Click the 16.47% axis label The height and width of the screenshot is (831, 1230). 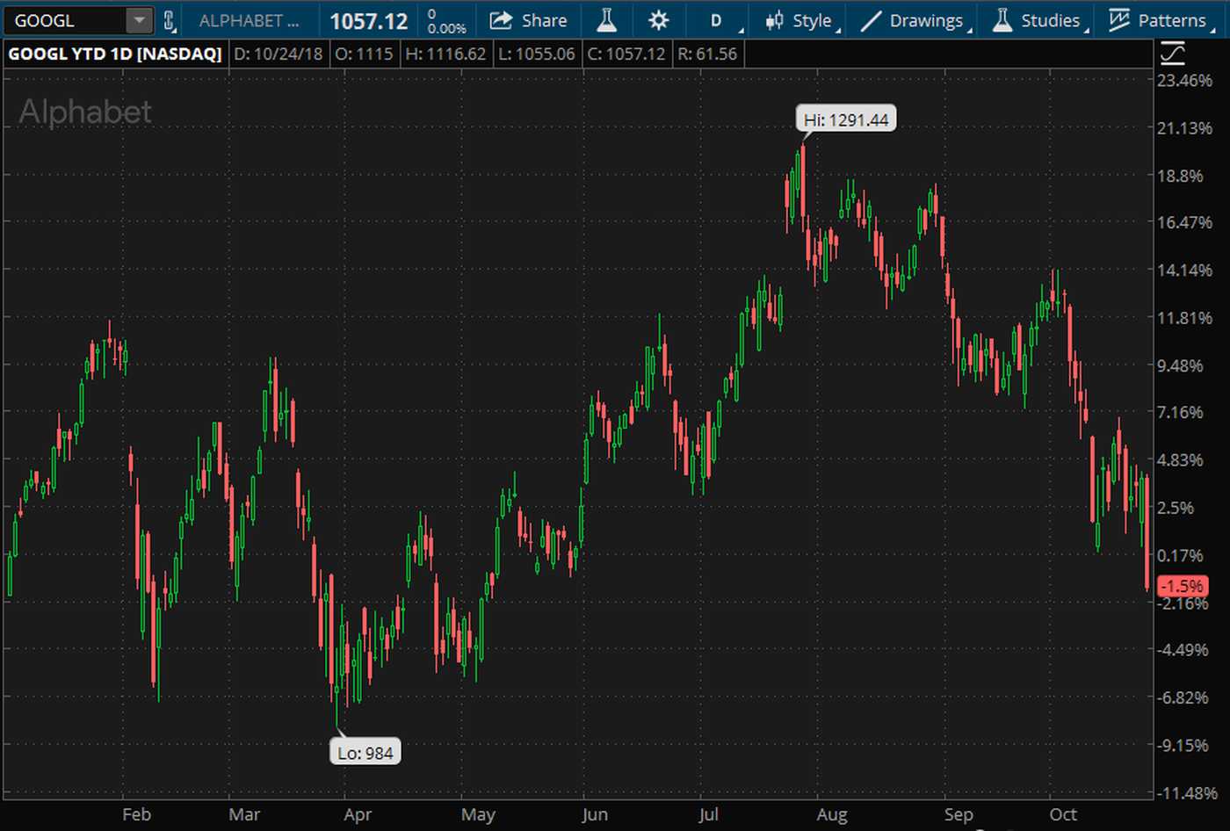pos(1185,222)
